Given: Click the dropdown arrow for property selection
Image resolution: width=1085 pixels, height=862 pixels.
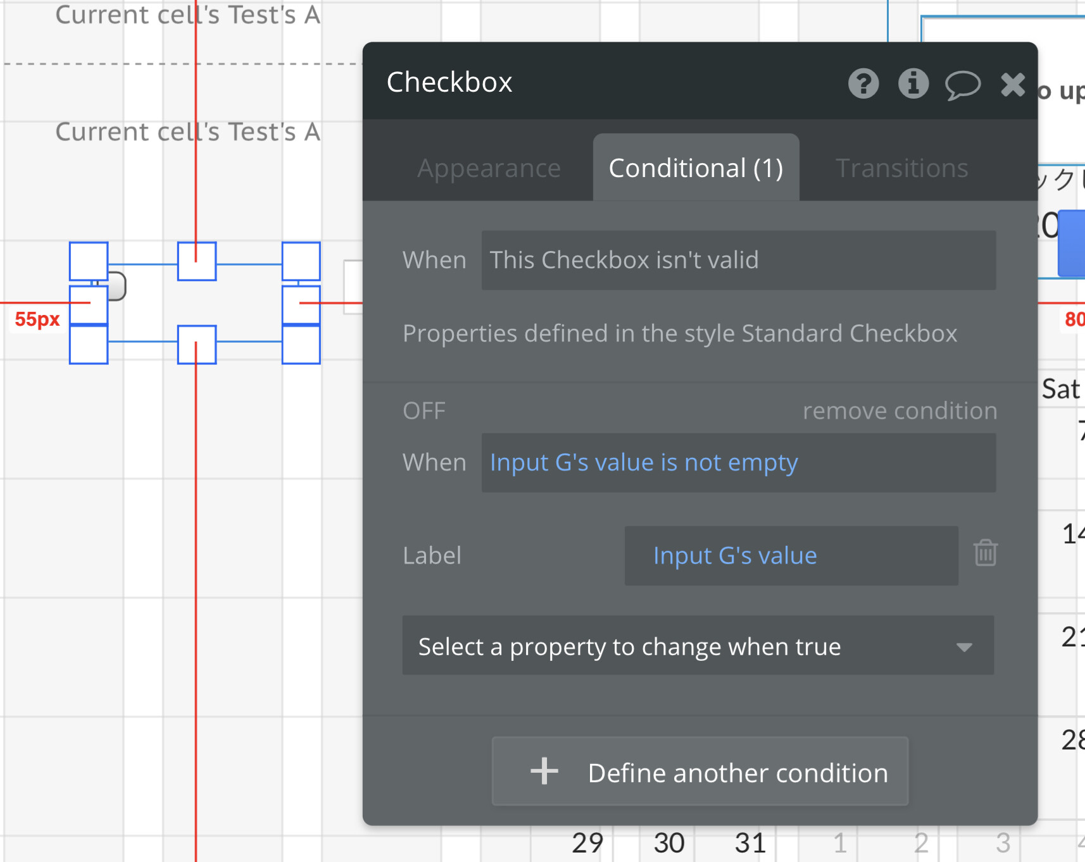Looking at the screenshot, I should [964, 647].
